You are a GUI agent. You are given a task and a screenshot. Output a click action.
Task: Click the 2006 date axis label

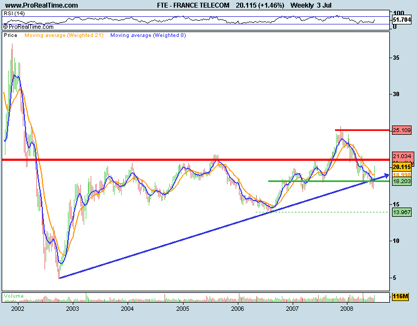click(x=237, y=309)
